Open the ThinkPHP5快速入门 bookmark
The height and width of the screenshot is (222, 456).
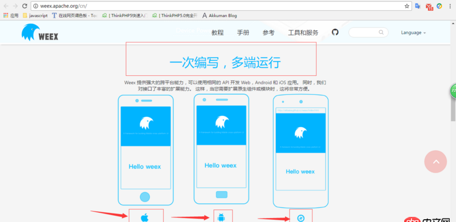coord(125,15)
